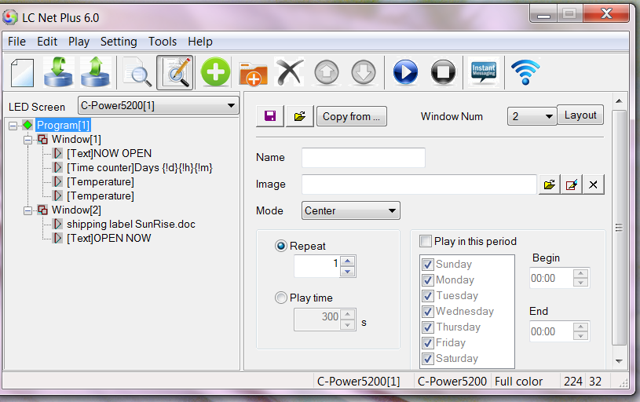Toggle the Sunday checkbox
This screenshot has height=402, width=640.
pos(428,265)
